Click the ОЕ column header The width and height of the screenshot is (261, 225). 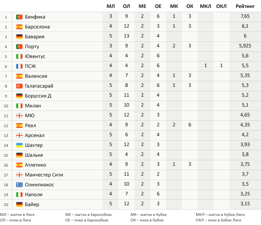158,6
